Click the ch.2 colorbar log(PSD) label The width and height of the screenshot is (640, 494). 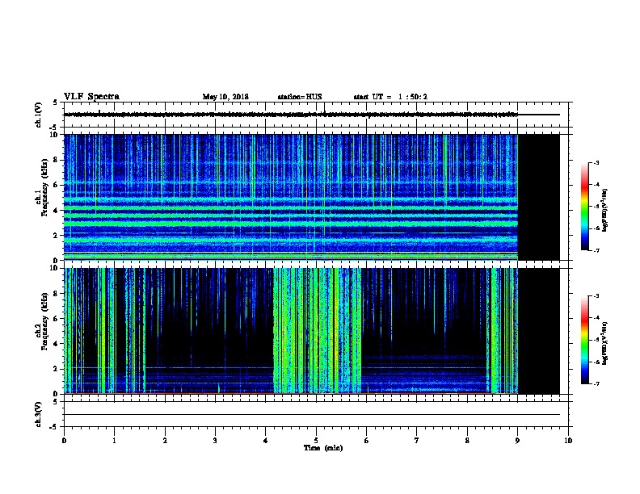604,343
